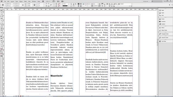This screenshot has width=173, height=97.
Task: Open the object style [None] dropdown
Action: tap(132, 4)
